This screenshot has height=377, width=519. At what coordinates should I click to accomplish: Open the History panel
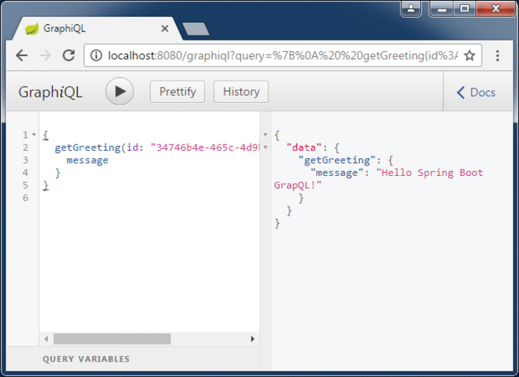coord(241,92)
